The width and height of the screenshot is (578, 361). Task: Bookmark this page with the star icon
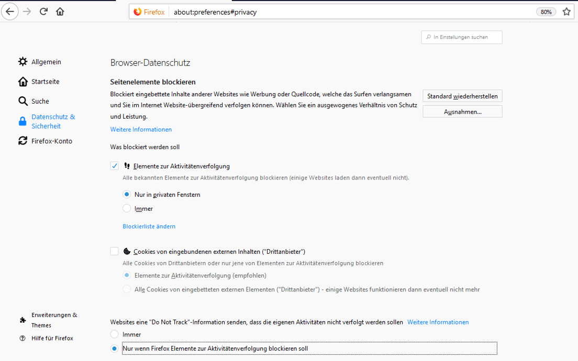coord(566,12)
